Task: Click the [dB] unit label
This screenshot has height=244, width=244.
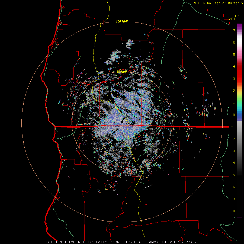Action: click(232, 19)
